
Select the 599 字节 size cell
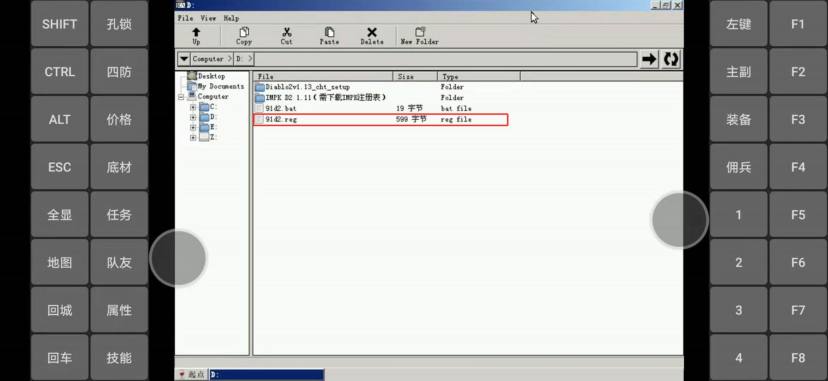[411, 119]
